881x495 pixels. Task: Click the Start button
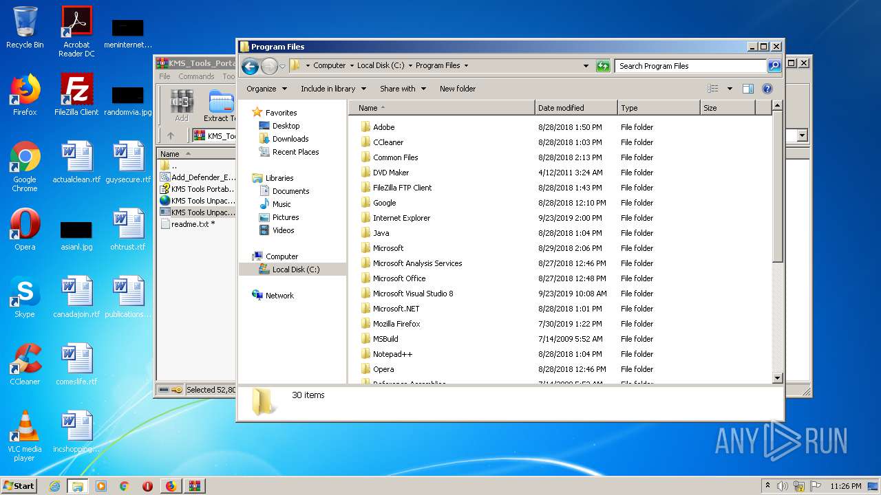coord(19,486)
